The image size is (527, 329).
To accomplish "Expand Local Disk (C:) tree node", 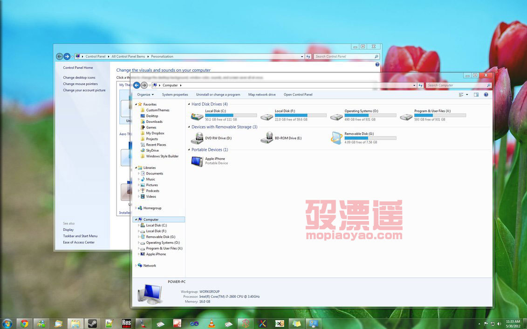I will pos(138,225).
